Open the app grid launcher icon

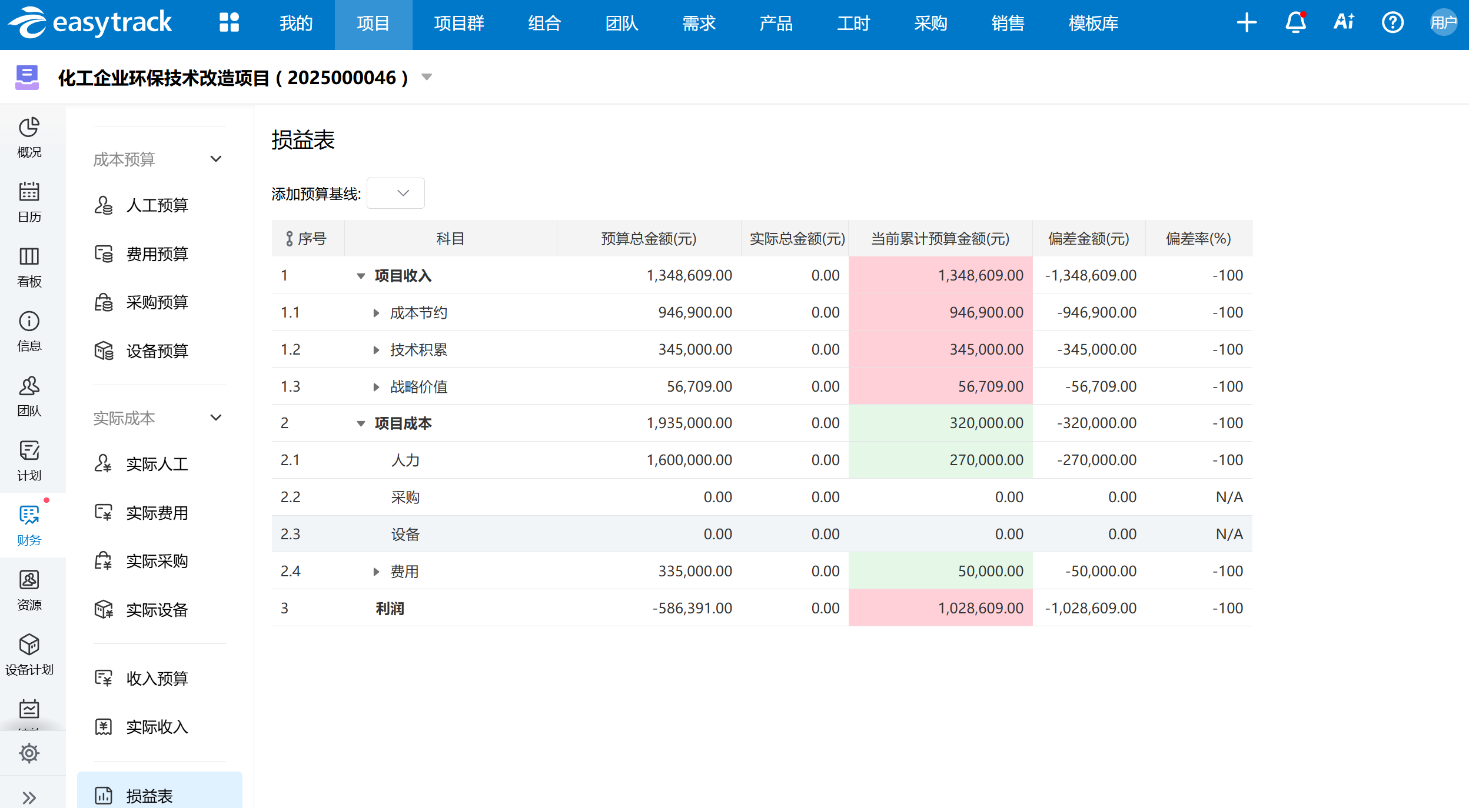point(229,23)
